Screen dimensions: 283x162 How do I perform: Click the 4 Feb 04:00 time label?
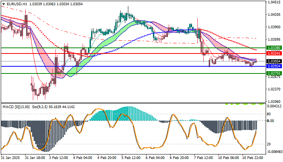point(83,158)
